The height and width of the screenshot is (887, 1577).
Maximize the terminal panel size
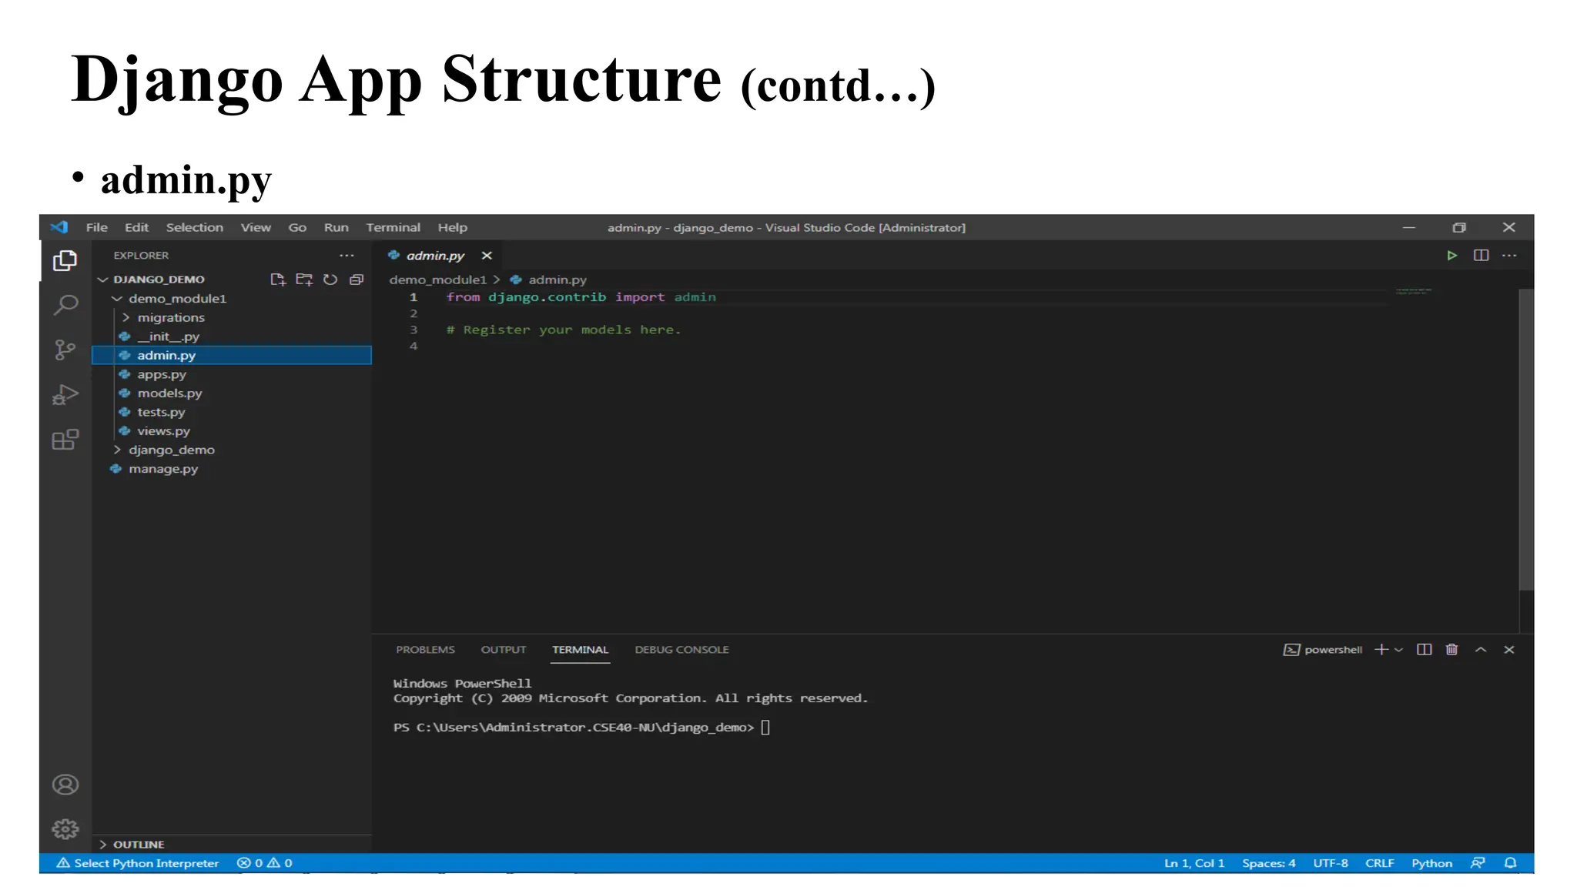1481,650
